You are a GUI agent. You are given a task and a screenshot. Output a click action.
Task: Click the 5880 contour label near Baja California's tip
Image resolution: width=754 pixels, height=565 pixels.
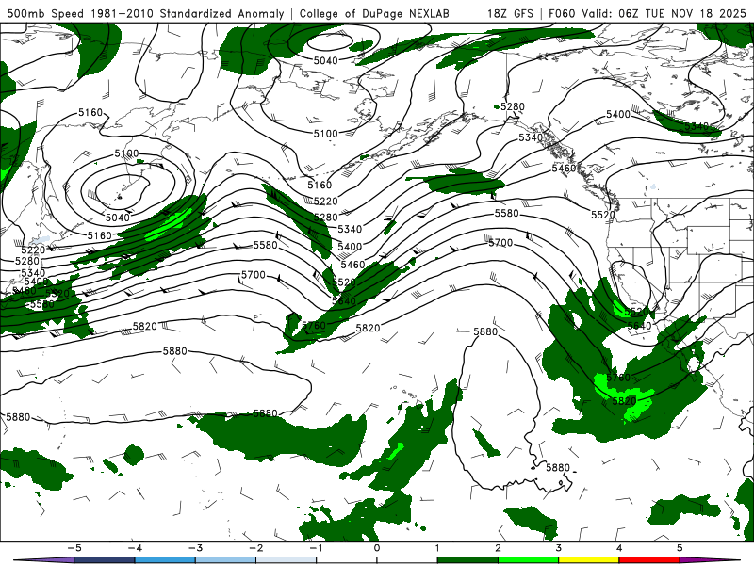(x=558, y=467)
